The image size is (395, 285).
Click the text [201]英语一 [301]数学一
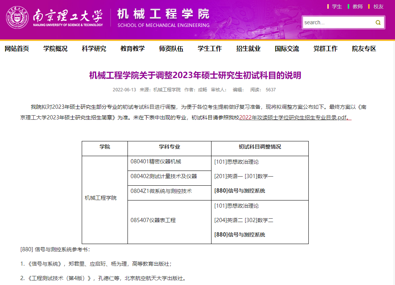[244, 176]
